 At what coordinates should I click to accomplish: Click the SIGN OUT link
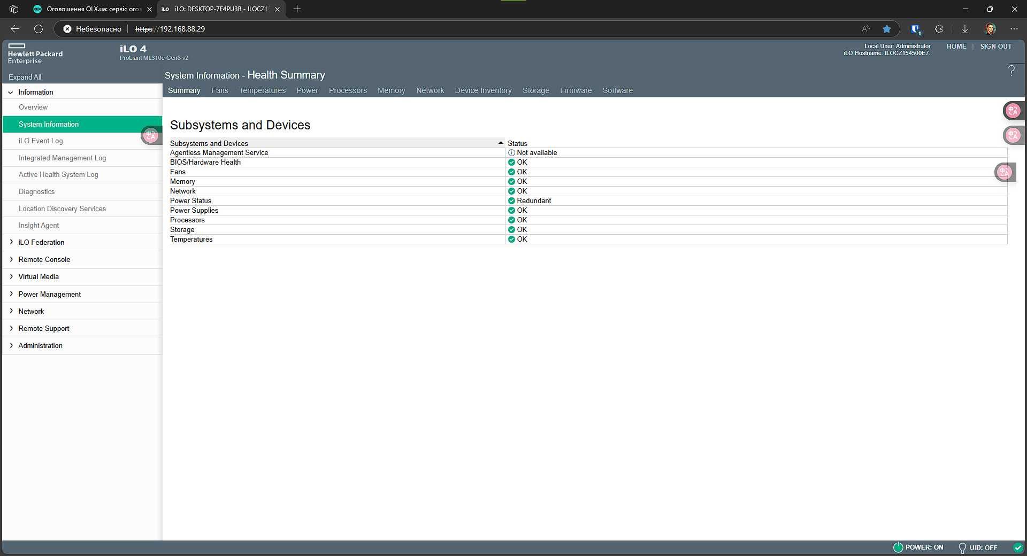click(995, 47)
